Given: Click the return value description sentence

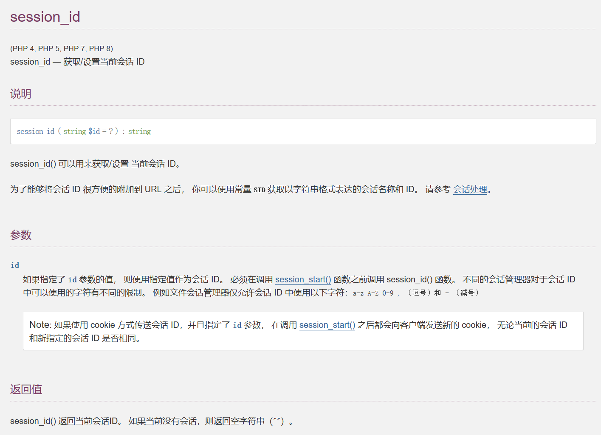Looking at the screenshot, I should point(151,421).
